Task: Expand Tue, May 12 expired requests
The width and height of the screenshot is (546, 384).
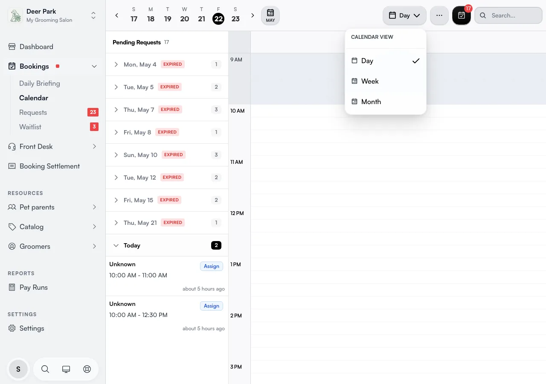Action: (x=167, y=177)
